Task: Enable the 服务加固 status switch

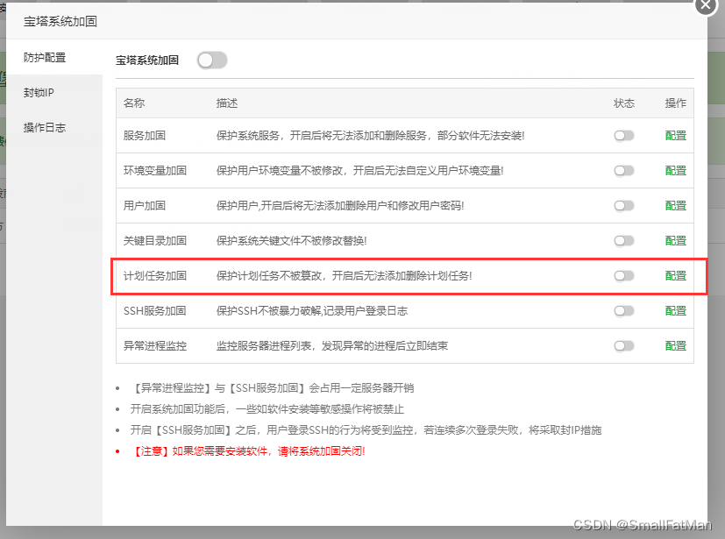Action: [623, 136]
